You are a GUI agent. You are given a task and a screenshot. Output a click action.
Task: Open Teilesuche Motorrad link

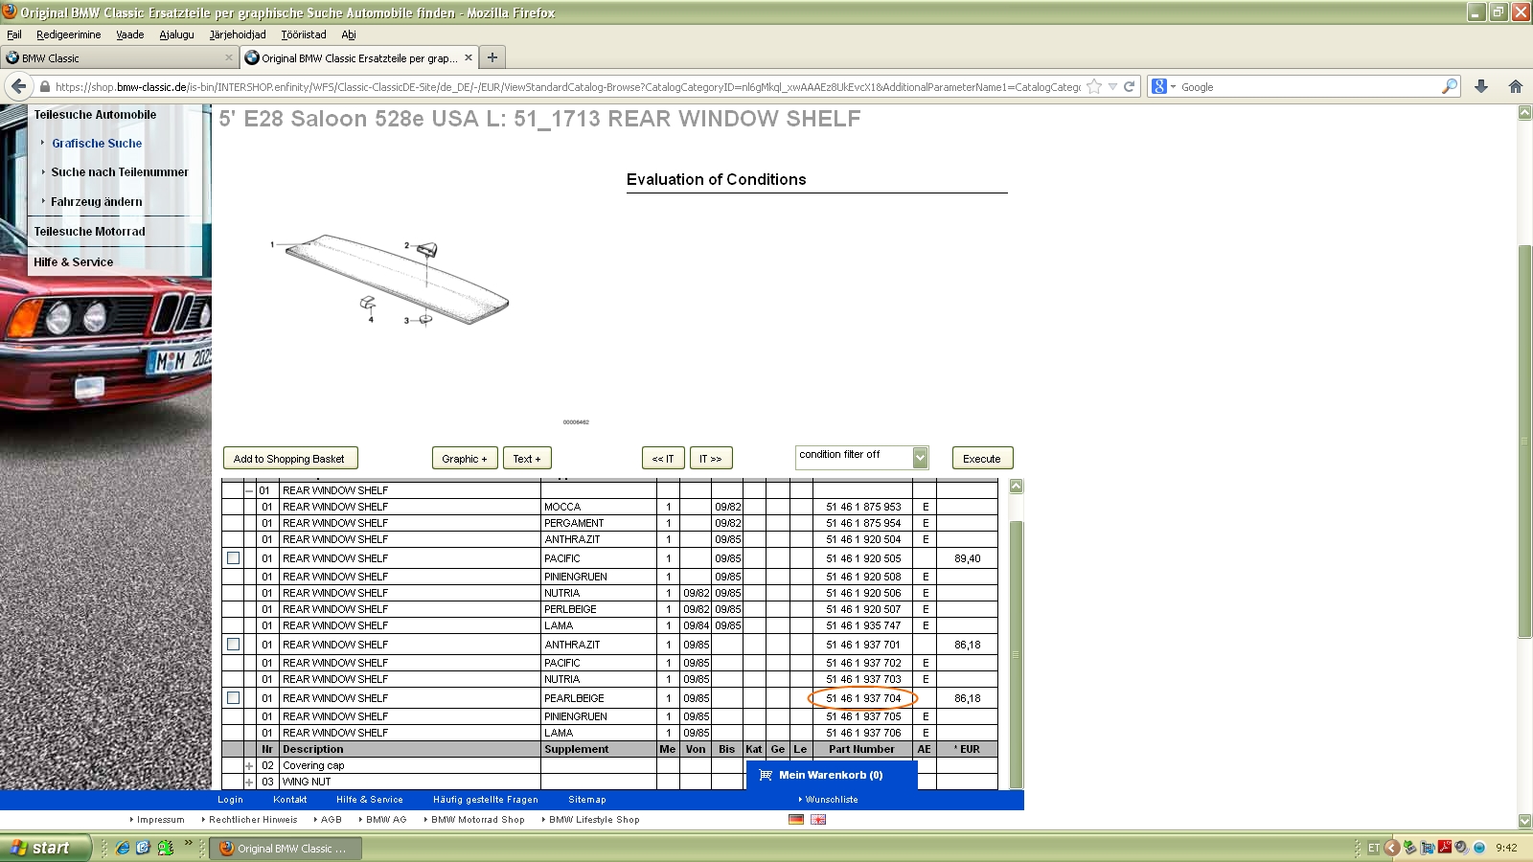[x=90, y=232]
